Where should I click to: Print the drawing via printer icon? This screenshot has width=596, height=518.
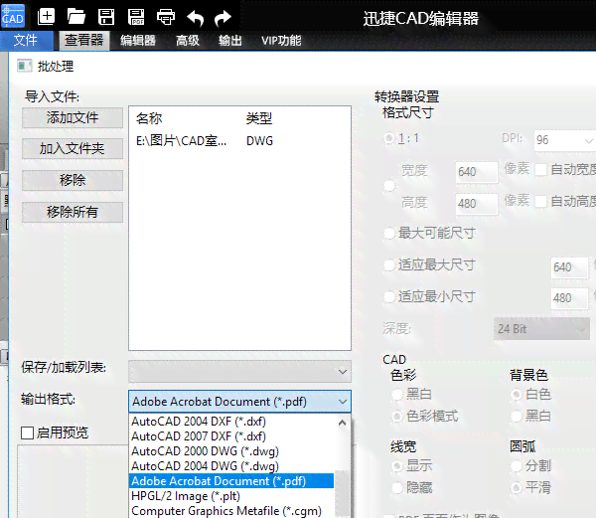point(166,17)
